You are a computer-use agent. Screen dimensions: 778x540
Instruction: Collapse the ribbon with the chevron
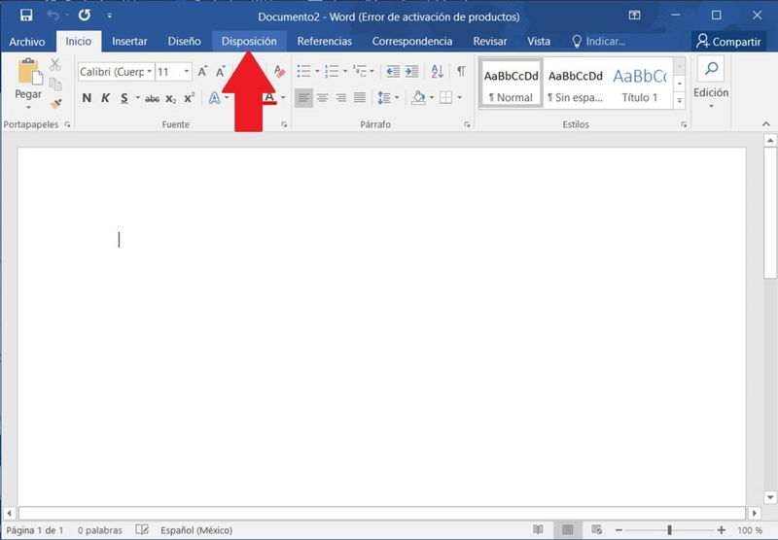coord(766,124)
